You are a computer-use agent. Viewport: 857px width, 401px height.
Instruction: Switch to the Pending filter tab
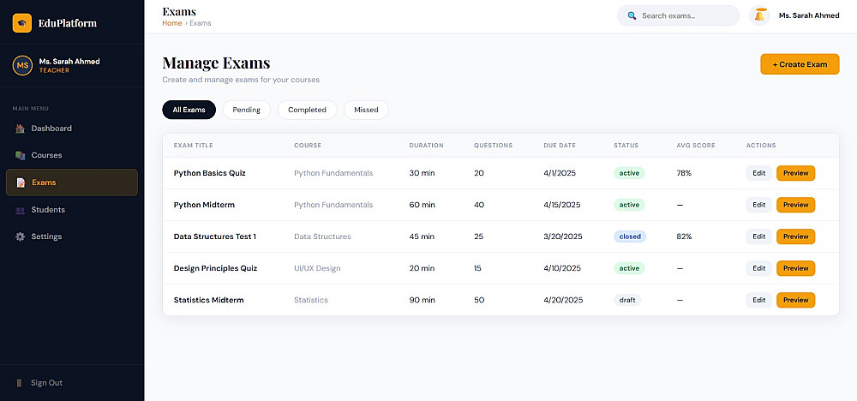tap(247, 110)
